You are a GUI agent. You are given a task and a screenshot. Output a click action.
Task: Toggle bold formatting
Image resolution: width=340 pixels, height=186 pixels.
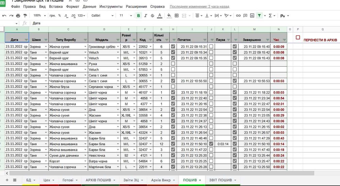click(x=138, y=16)
